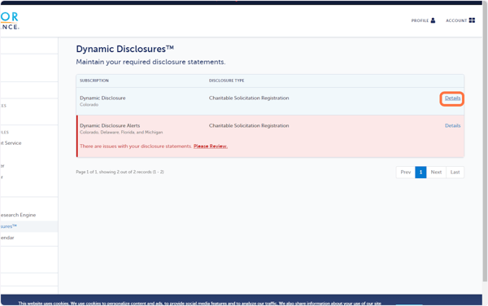Click the Subscription column header

point(94,81)
